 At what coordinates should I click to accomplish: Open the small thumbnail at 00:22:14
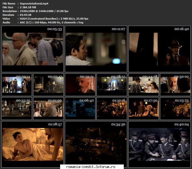(17, 85)
